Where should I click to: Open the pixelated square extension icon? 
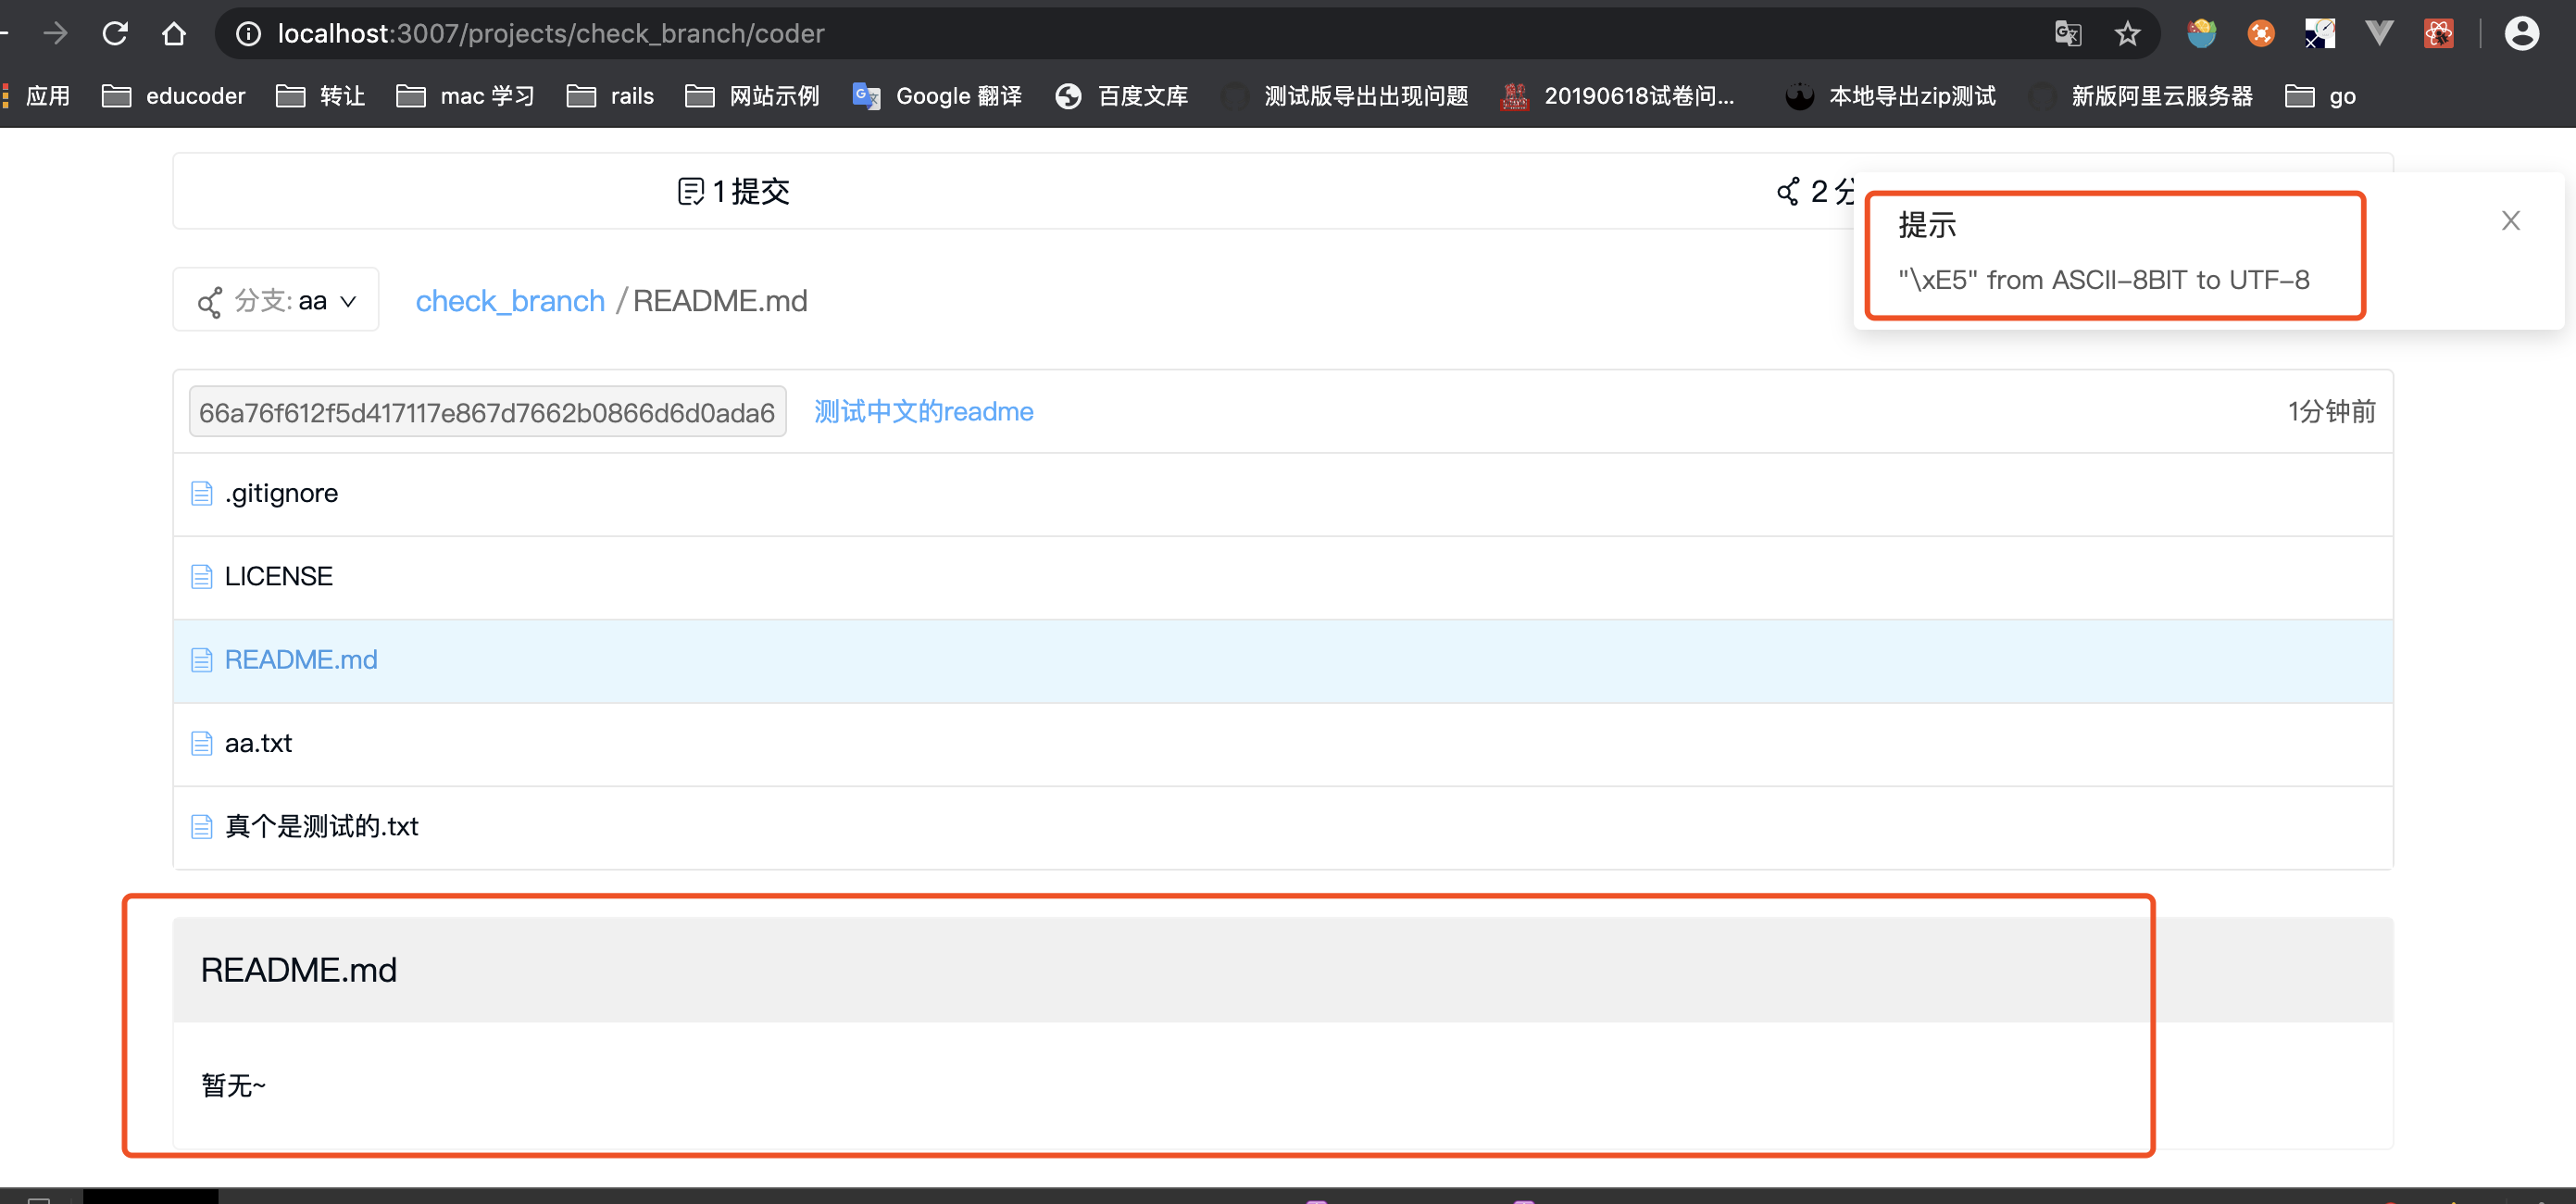pos(2319,34)
